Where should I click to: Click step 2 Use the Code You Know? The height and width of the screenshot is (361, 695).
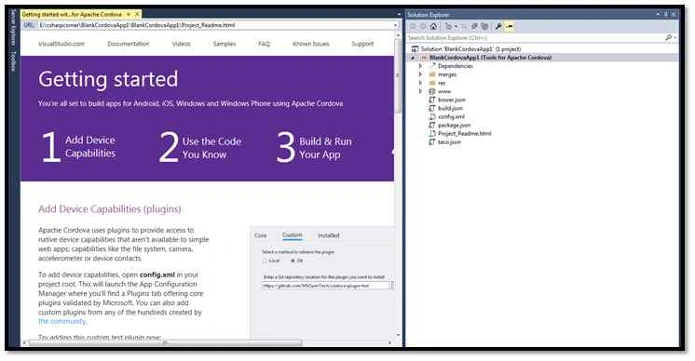coord(200,147)
